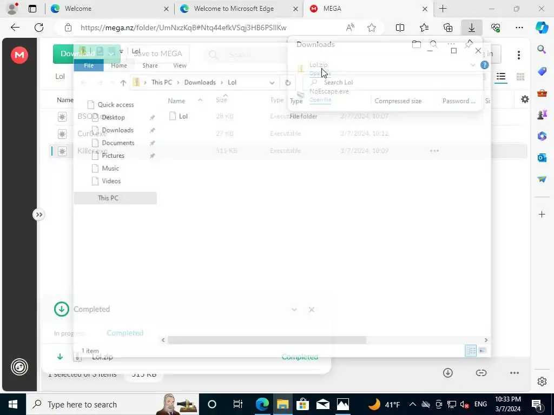Select the Lol folder in Explorer list

(183, 116)
